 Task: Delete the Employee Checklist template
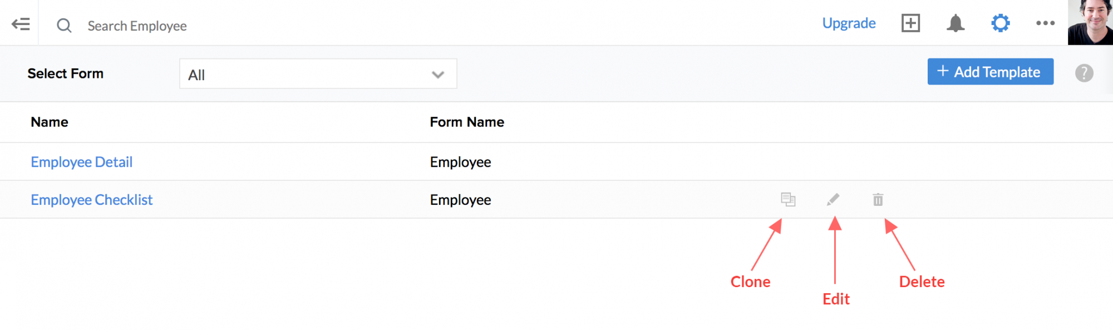pos(878,200)
